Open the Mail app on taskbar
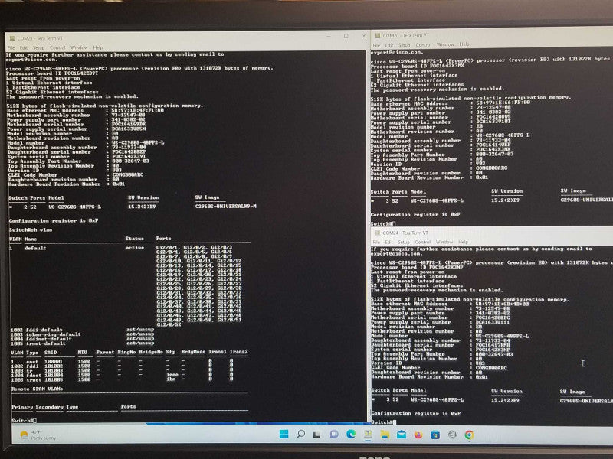 point(402,435)
